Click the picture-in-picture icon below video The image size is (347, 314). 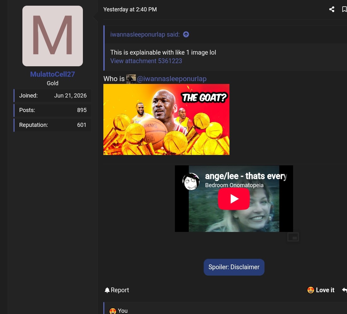[x=293, y=237]
